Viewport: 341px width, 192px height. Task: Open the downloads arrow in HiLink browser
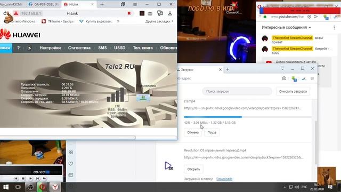tap(170, 13)
